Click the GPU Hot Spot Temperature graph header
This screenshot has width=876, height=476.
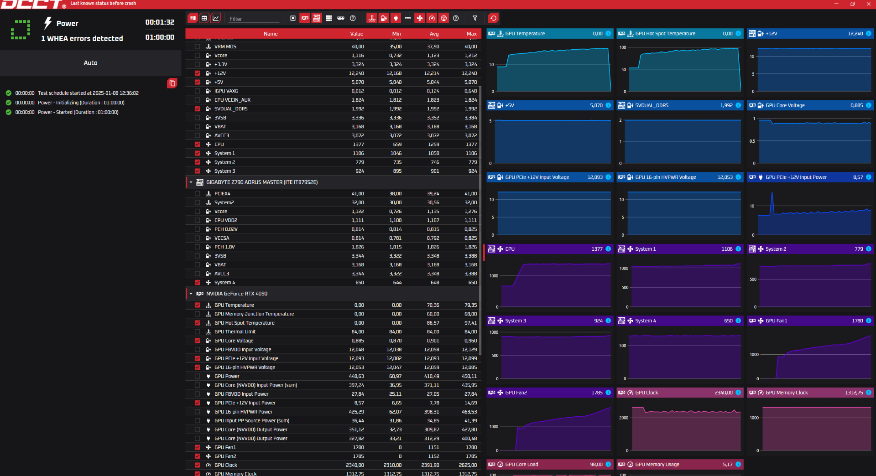pyautogui.click(x=680, y=34)
